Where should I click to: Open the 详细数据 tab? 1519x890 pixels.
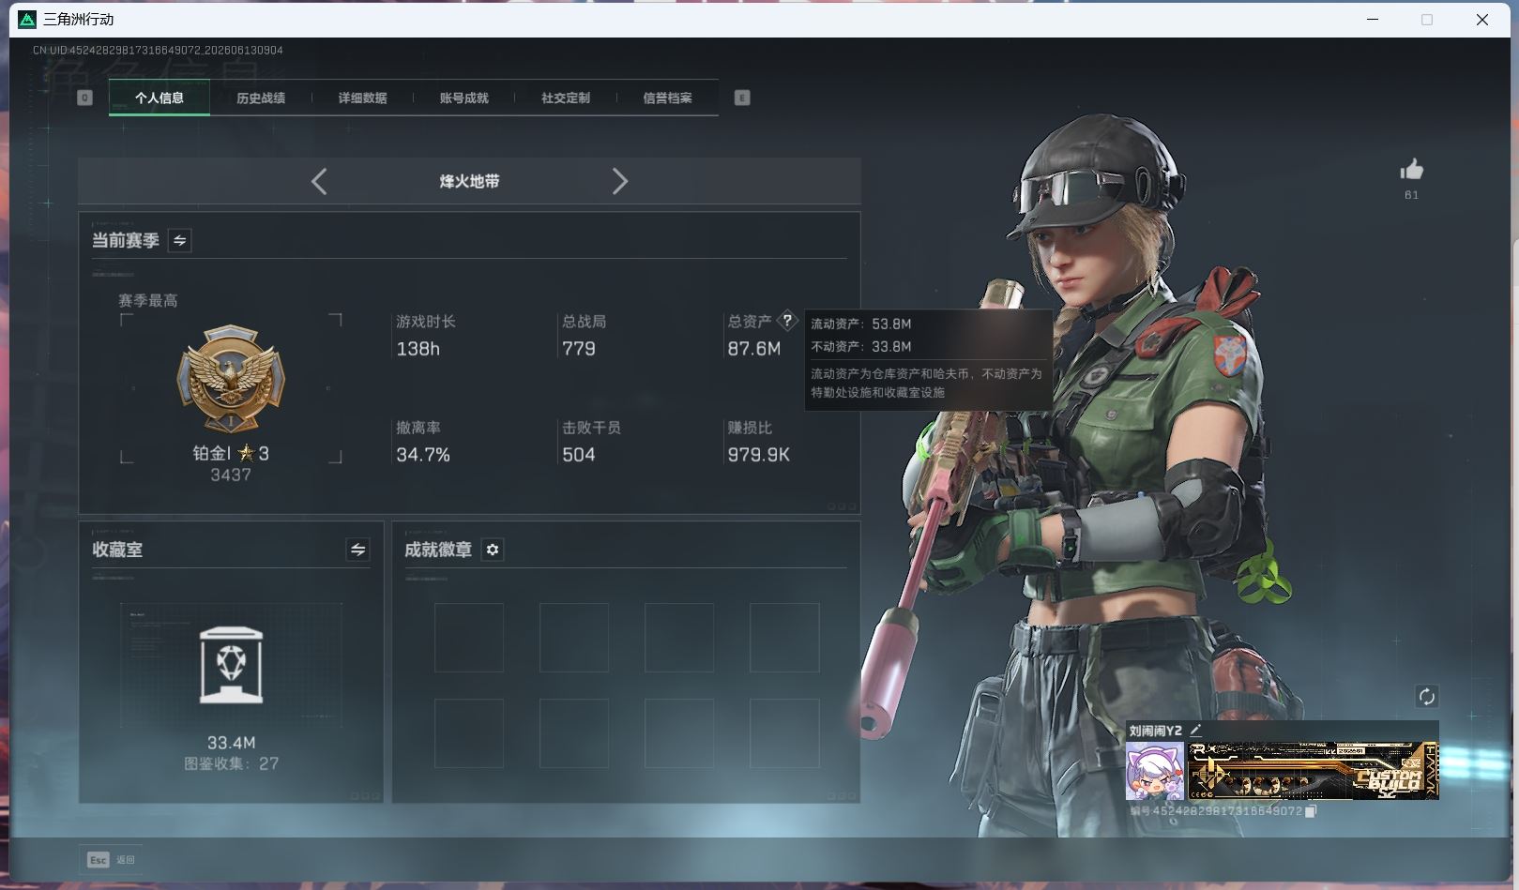362,98
